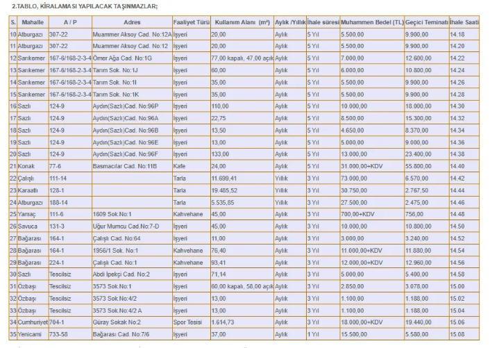Image resolution: width=490 pixels, height=348 pixels.
Task: Click the 'Geçici Teminat' column header
Action: point(426,22)
